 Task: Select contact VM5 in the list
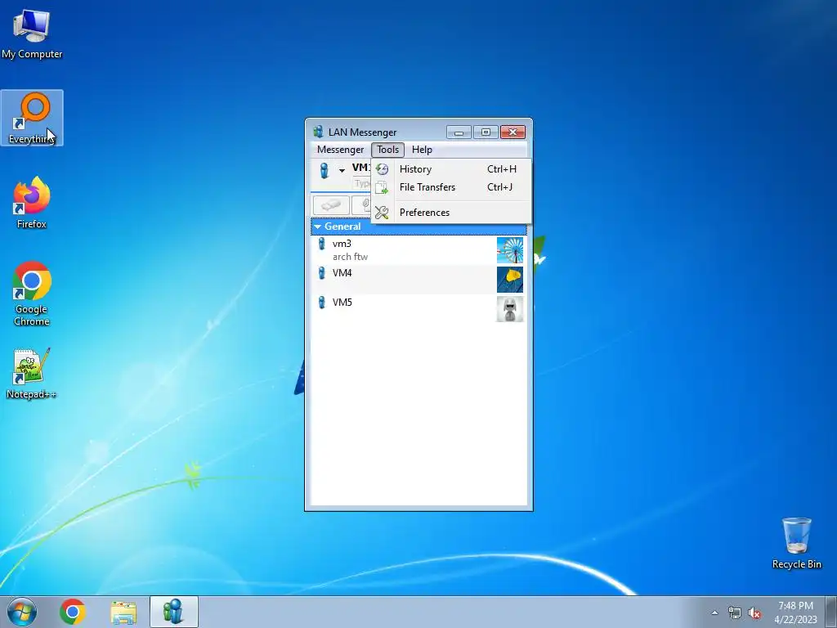418,308
